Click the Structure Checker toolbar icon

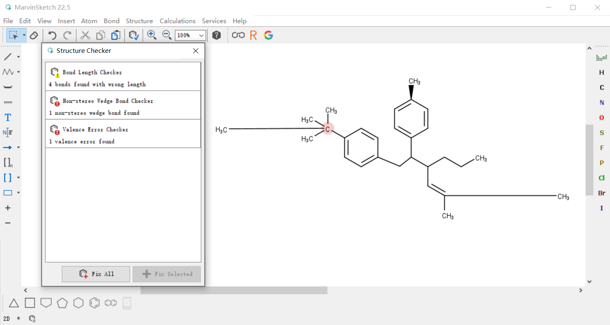click(x=134, y=35)
